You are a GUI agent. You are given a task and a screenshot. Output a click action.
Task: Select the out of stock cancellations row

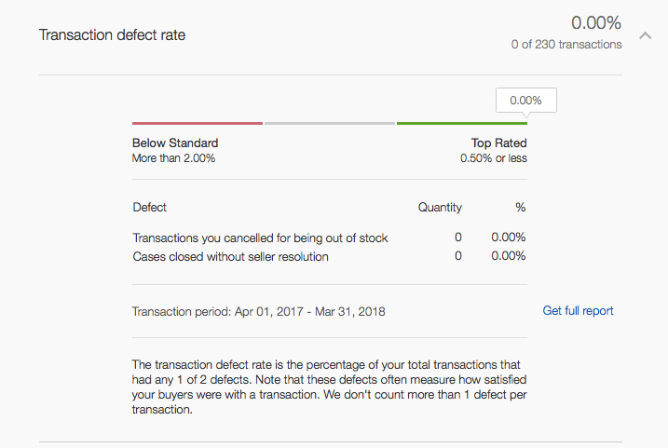(x=260, y=238)
